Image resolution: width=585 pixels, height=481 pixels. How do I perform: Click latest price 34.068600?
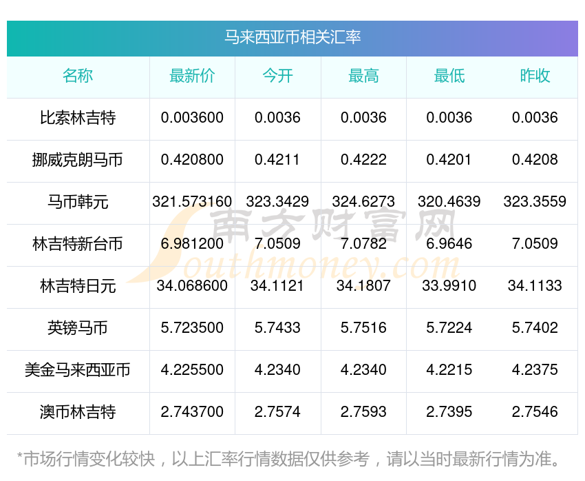pos(192,286)
